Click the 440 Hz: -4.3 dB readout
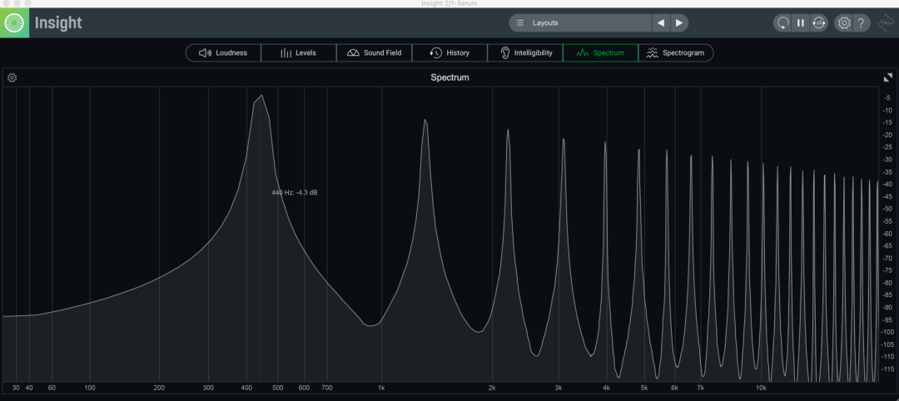The width and height of the screenshot is (899, 401). click(x=295, y=192)
